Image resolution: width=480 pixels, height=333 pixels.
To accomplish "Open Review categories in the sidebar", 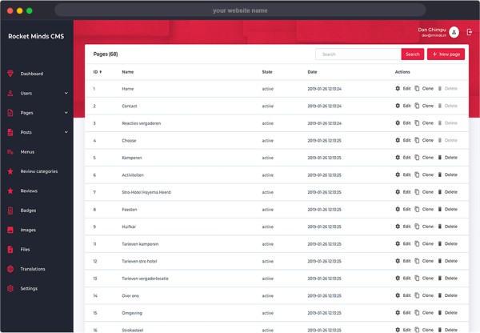I will click(38, 171).
